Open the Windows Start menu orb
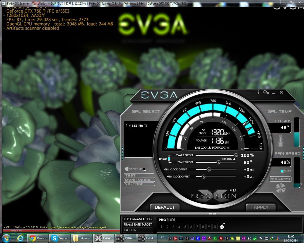Screen dimensions: 304x243 (6, 238)
